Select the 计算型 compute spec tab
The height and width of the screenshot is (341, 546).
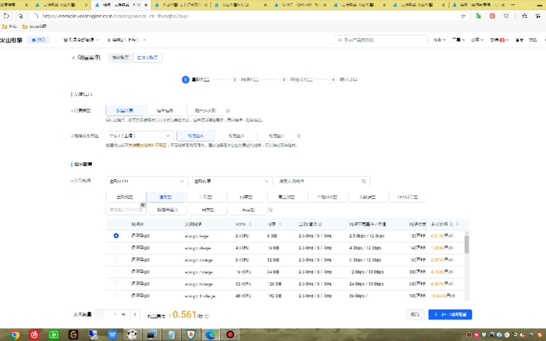coord(206,197)
